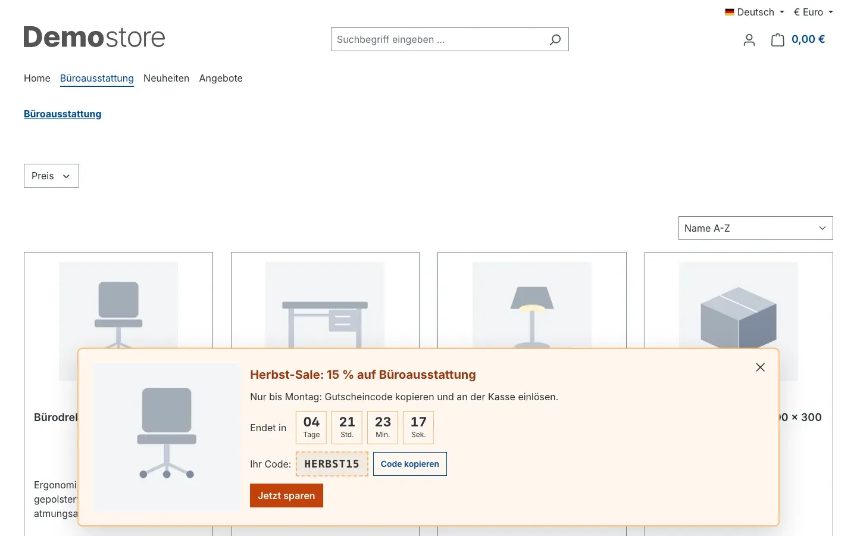The height and width of the screenshot is (536, 857).
Task: Click the Code kopieren button
Action: [410, 464]
